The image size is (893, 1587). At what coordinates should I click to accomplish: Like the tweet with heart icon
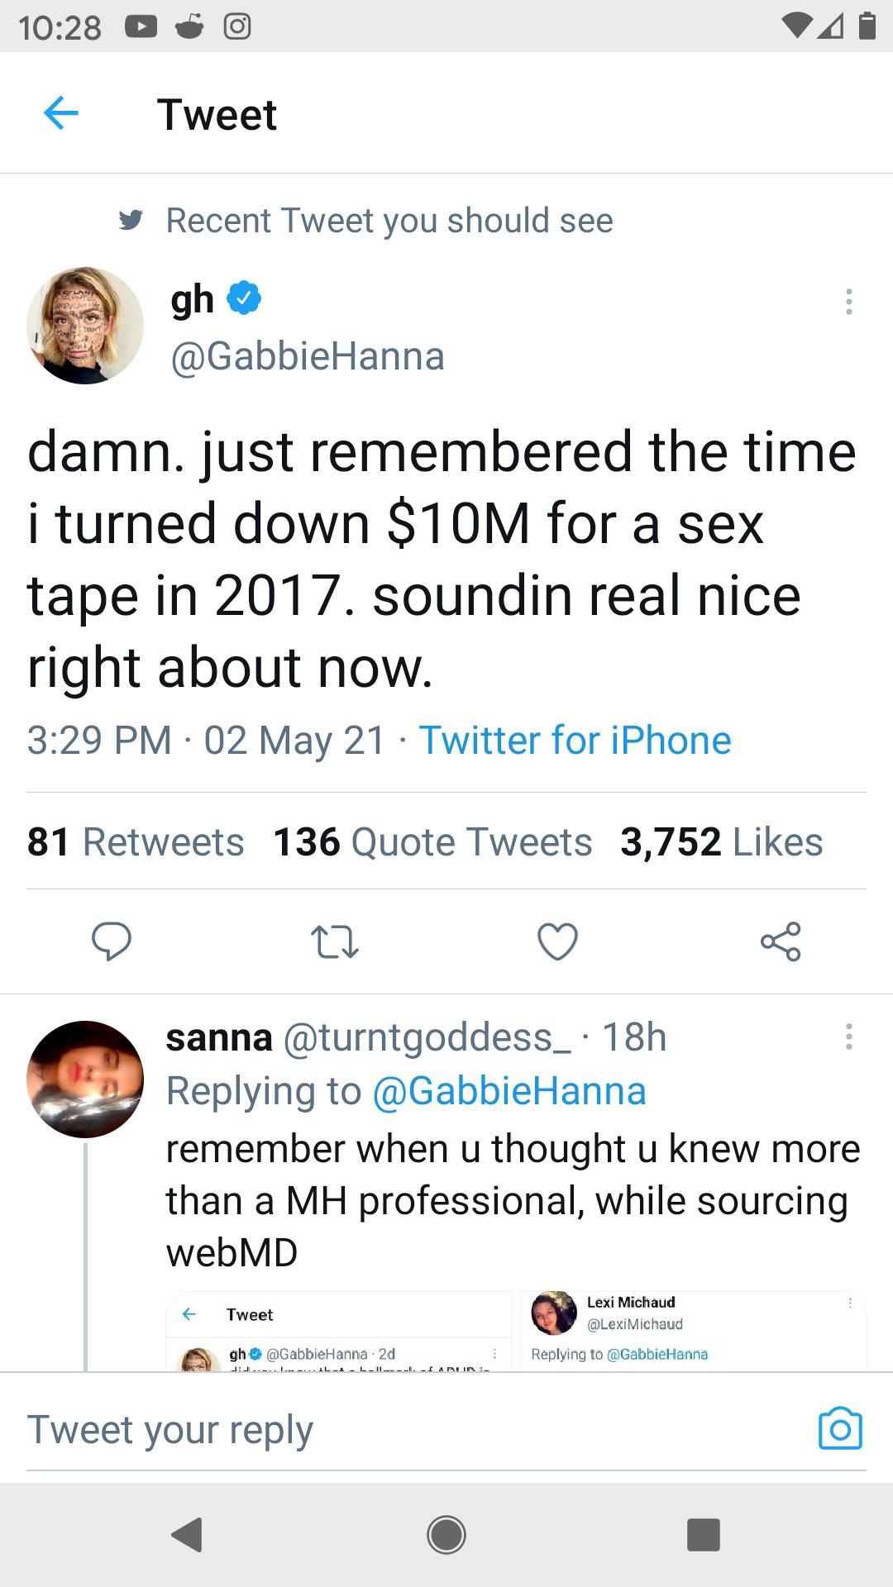(x=557, y=941)
